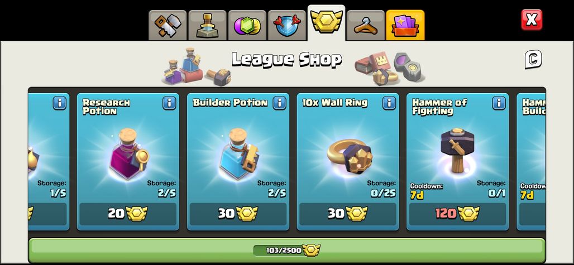Select the pink Research Potion bottle image
Image resolution: width=574 pixels, height=265 pixels.
pos(128,154)
